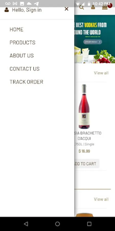The image size is (115, 231).
Task: Open the shopping cart basket icon
Action: [x=105, y=7]
